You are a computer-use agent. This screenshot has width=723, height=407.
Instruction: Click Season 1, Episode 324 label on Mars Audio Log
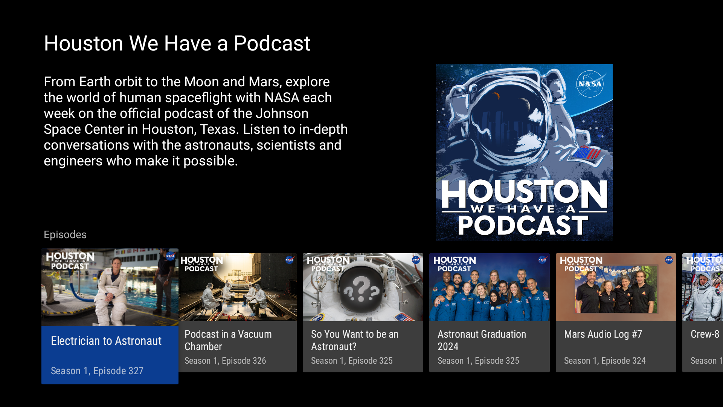605,361
